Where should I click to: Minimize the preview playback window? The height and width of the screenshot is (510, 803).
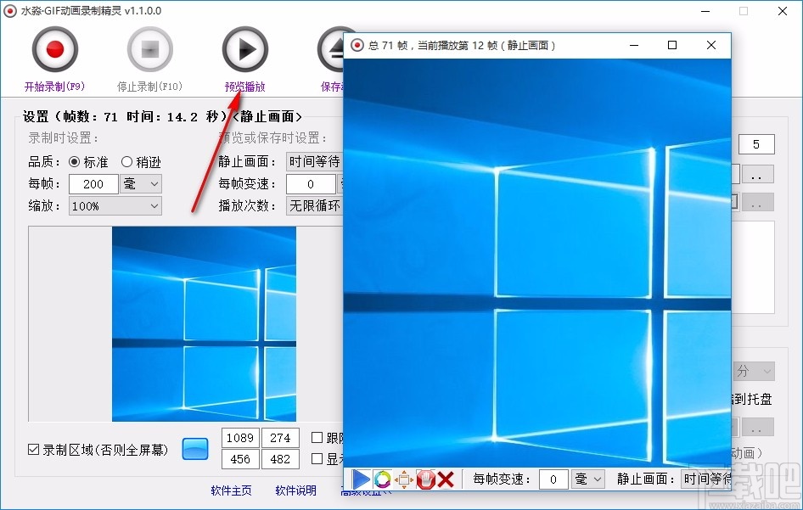(634, 45)
